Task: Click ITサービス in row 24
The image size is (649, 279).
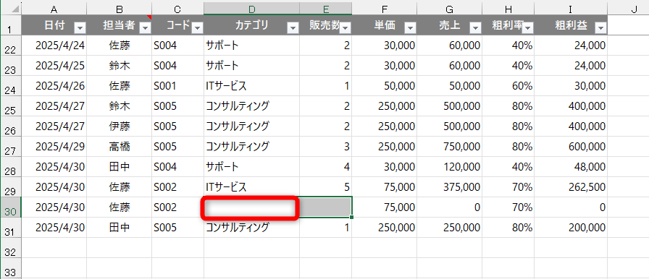Action: pos(226,86)
